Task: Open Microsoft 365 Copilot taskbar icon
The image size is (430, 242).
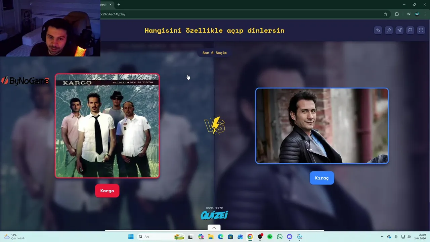Action: [201, 237]
